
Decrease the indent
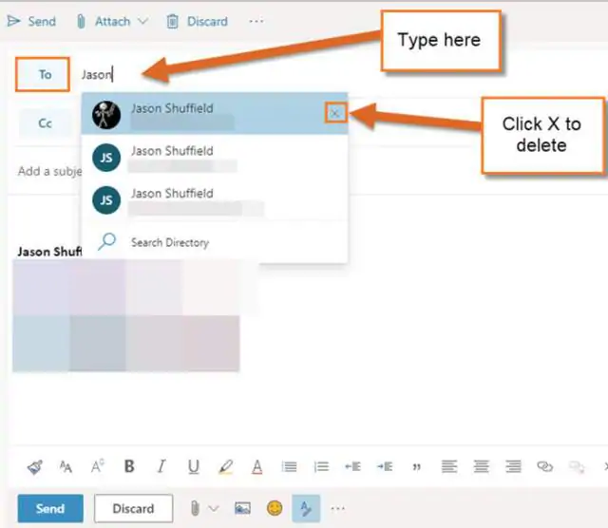coord(352,466)
